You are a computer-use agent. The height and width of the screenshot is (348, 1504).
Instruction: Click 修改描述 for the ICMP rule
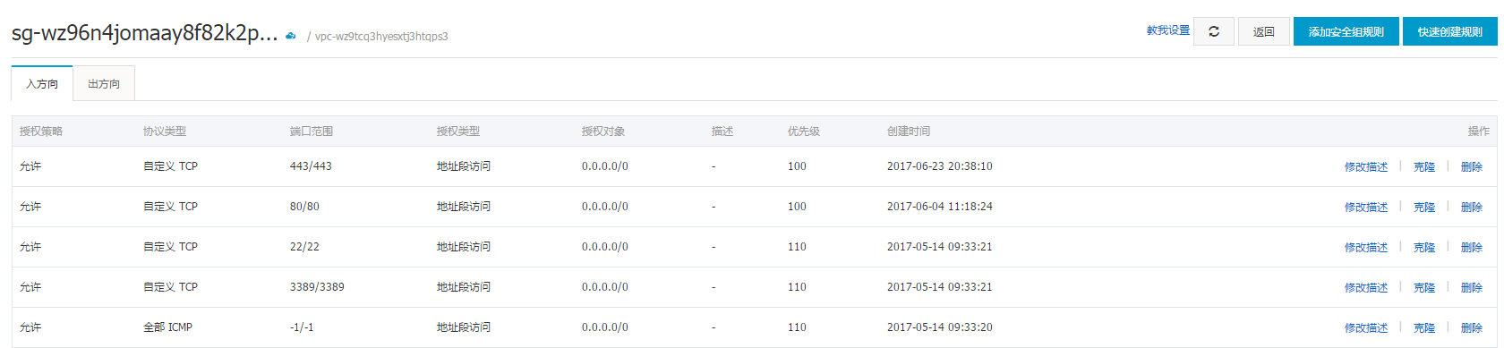tap(1366, 328)
